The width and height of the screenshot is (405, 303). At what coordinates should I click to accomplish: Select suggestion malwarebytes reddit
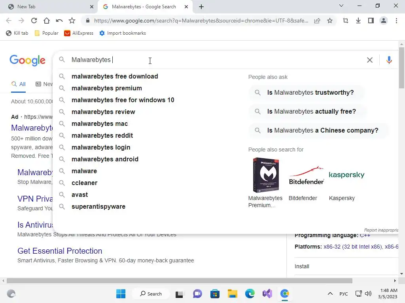102,136
